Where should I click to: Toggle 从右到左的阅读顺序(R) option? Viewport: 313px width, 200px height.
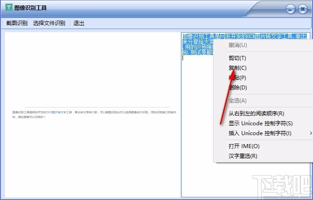coord(263,114)
